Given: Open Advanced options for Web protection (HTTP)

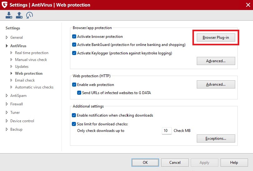Looking at the screenshot, I should point(216,84).
